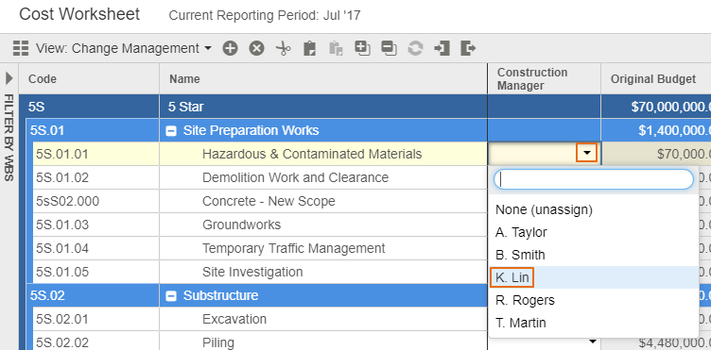Collapse the Site Preparation Works group
Image resolution: width=711 pixels, height=350 pixels.
(x=171, y=131)
